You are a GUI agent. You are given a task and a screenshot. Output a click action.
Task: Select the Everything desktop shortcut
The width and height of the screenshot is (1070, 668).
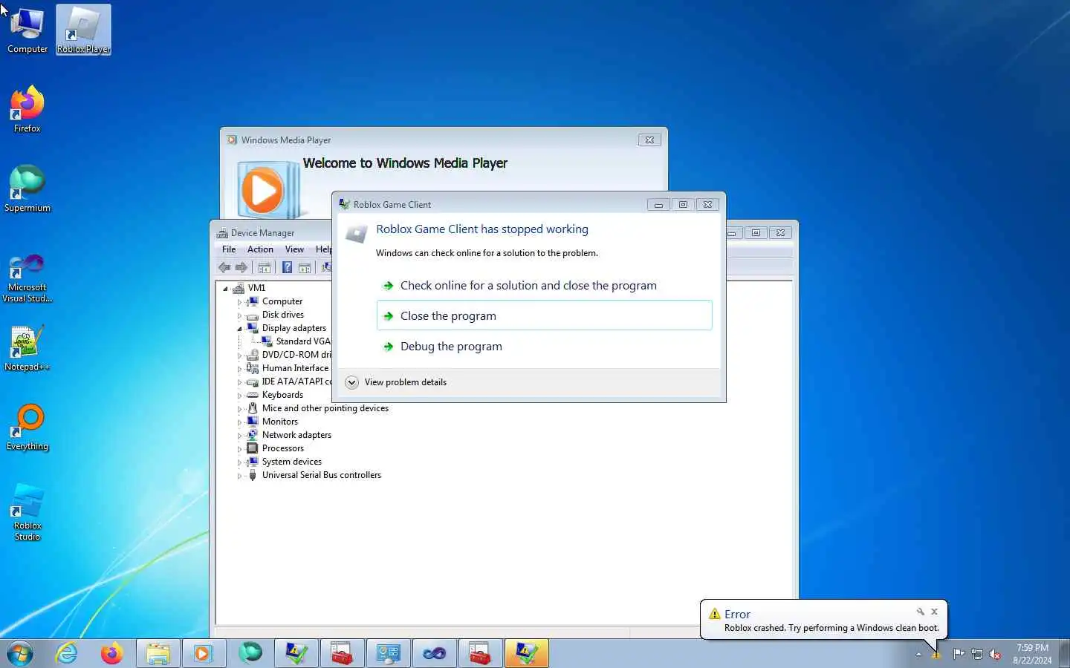point(27,427)
